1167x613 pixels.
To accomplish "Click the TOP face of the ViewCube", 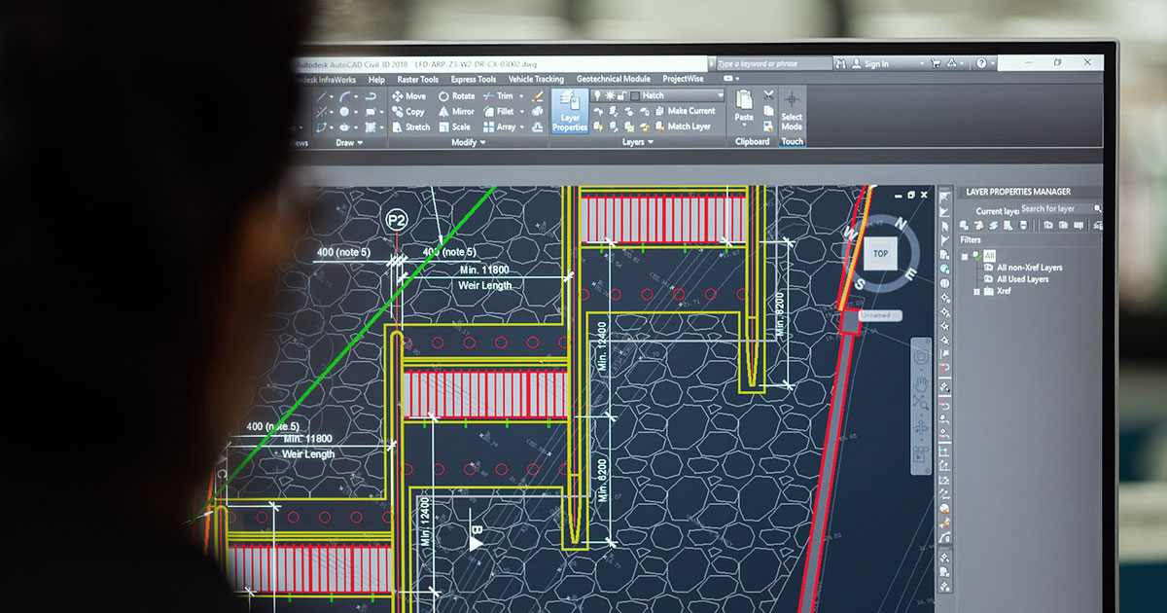I will pos(880,254).
